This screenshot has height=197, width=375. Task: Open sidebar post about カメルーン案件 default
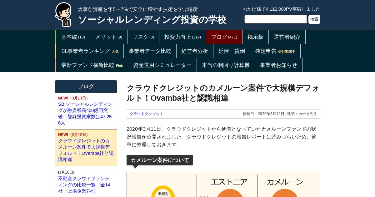coord(86,150)
